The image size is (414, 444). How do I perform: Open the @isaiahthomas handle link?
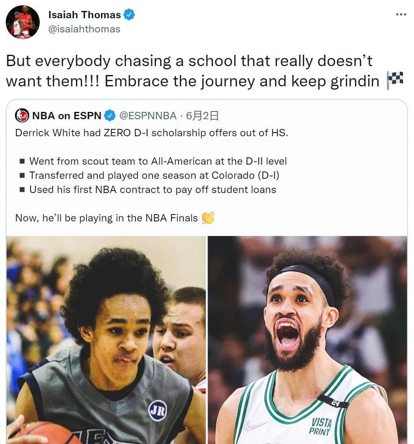[x=84, y=29]
